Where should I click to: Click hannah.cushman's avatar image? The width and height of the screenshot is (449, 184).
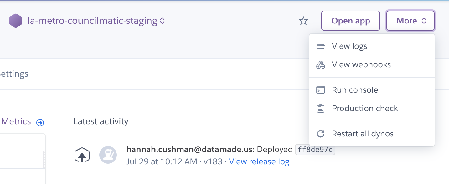click(x=108, y=155)
